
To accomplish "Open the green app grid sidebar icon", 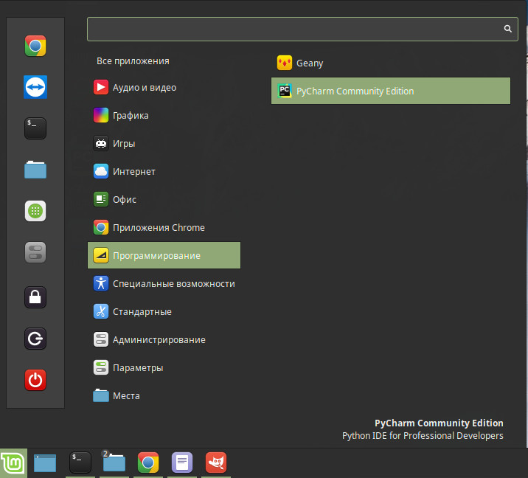I will (x=35, y=211).
